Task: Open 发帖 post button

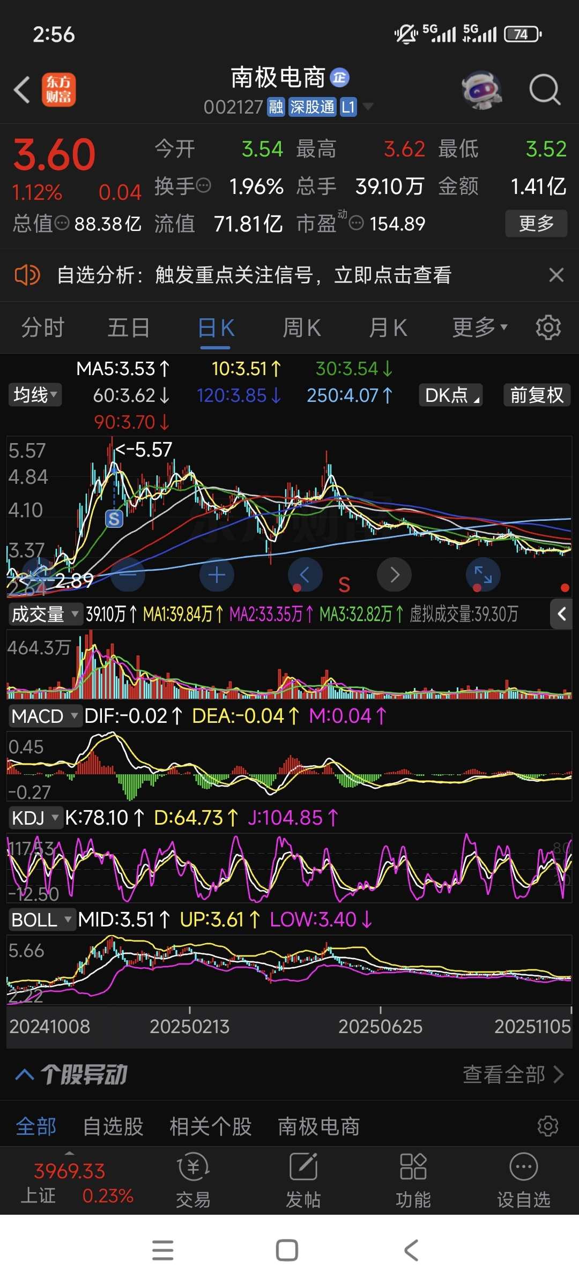Action: point(303,1180)
